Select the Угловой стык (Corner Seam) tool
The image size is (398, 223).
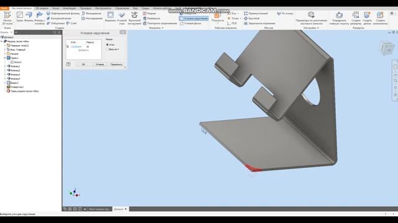coord(122,18)
